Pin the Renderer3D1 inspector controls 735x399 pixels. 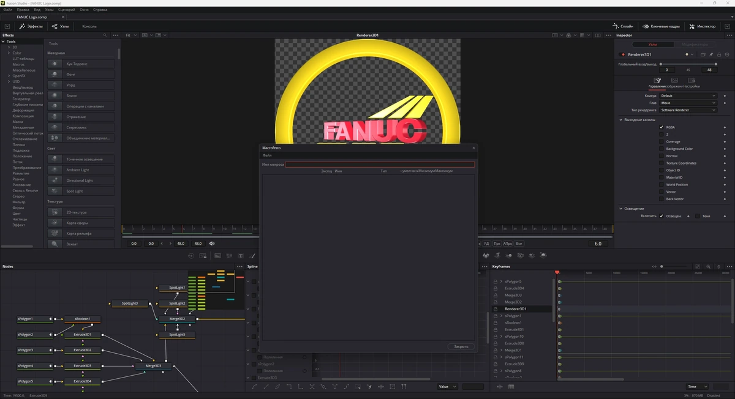coord(711,54)
